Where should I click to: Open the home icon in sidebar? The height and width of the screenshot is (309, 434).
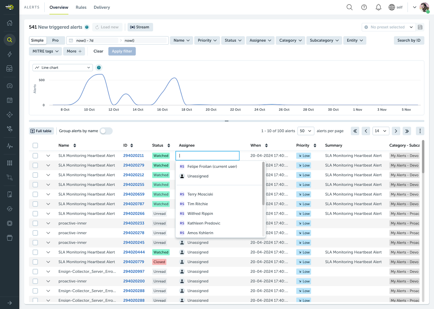(x=10, y=23)
